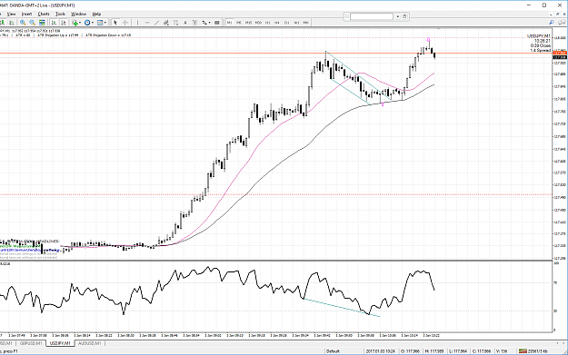This screenshot has width=568, height=355.
Task: Select the Text Label tool
Action: [x=194, y=23]
